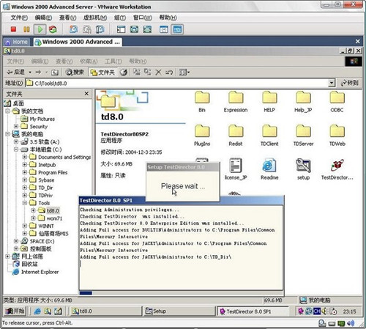366x329 pixels.
Task: Expand the wom71 tree node
Action: [33, 218]
